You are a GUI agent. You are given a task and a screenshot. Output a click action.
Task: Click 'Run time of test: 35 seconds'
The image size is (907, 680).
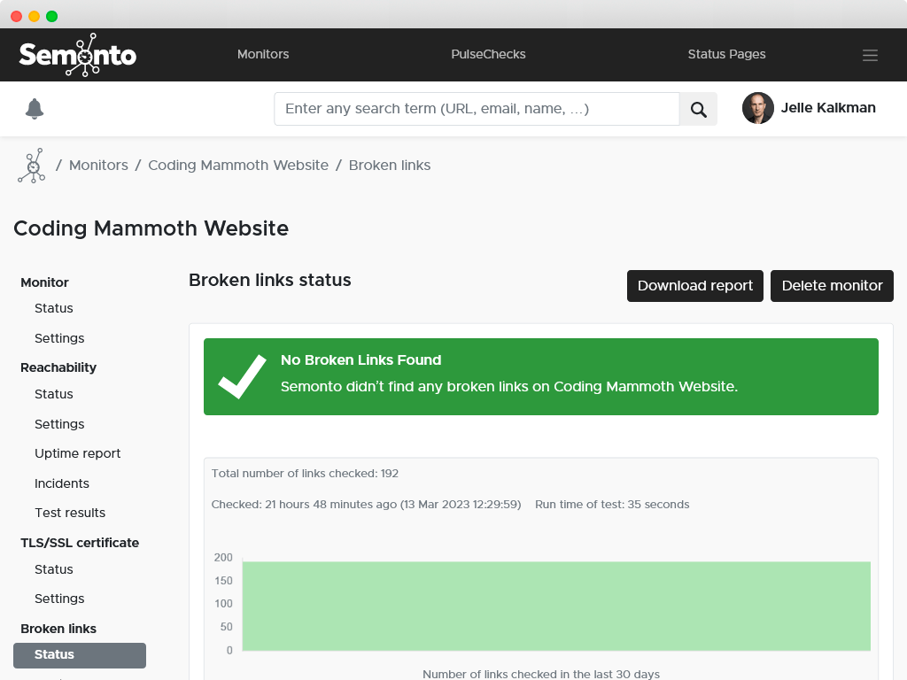coord(612,505)
